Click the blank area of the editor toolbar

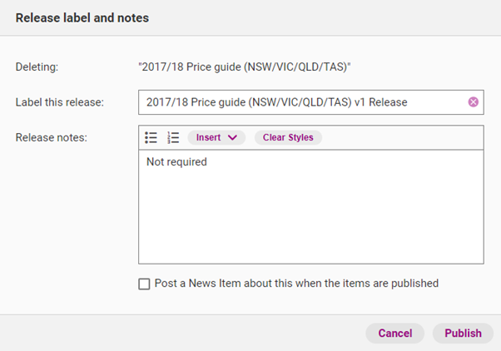point(399,138)
